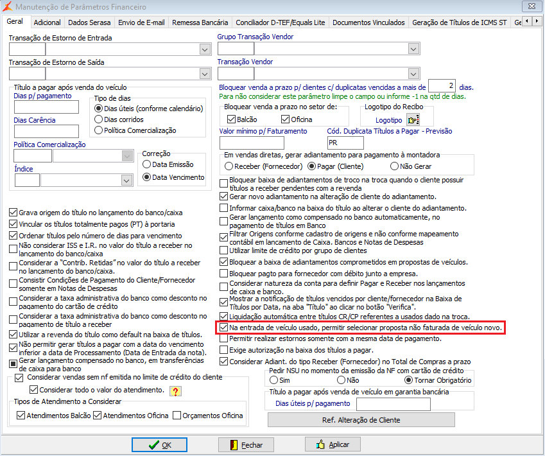Toggle 'Considerar vendas sem nf emitida' checkbox
Viewport: 545px width, 456px height.
[19, 378]
